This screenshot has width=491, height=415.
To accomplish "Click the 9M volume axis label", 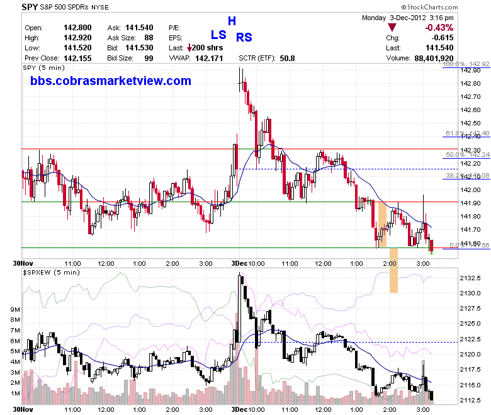I will point(15,309).
